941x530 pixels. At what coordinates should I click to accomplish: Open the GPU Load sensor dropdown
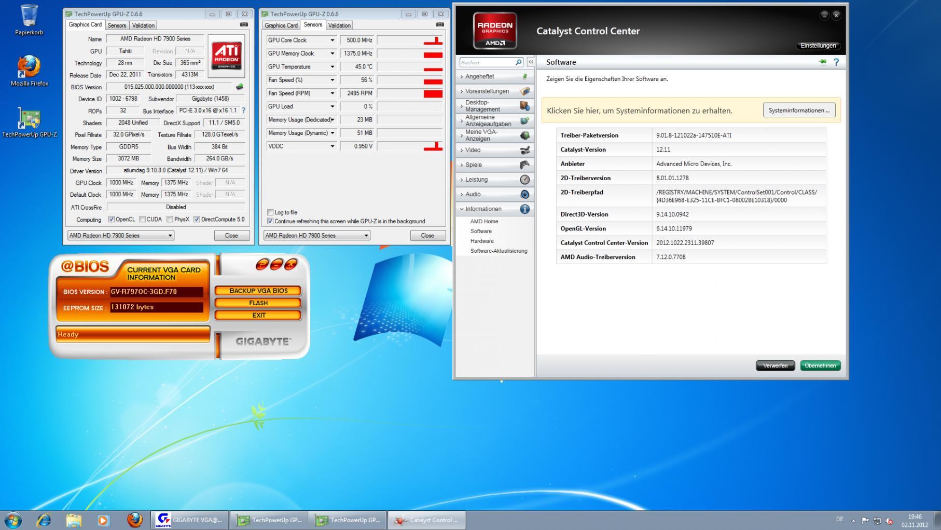tap(333, 106)
